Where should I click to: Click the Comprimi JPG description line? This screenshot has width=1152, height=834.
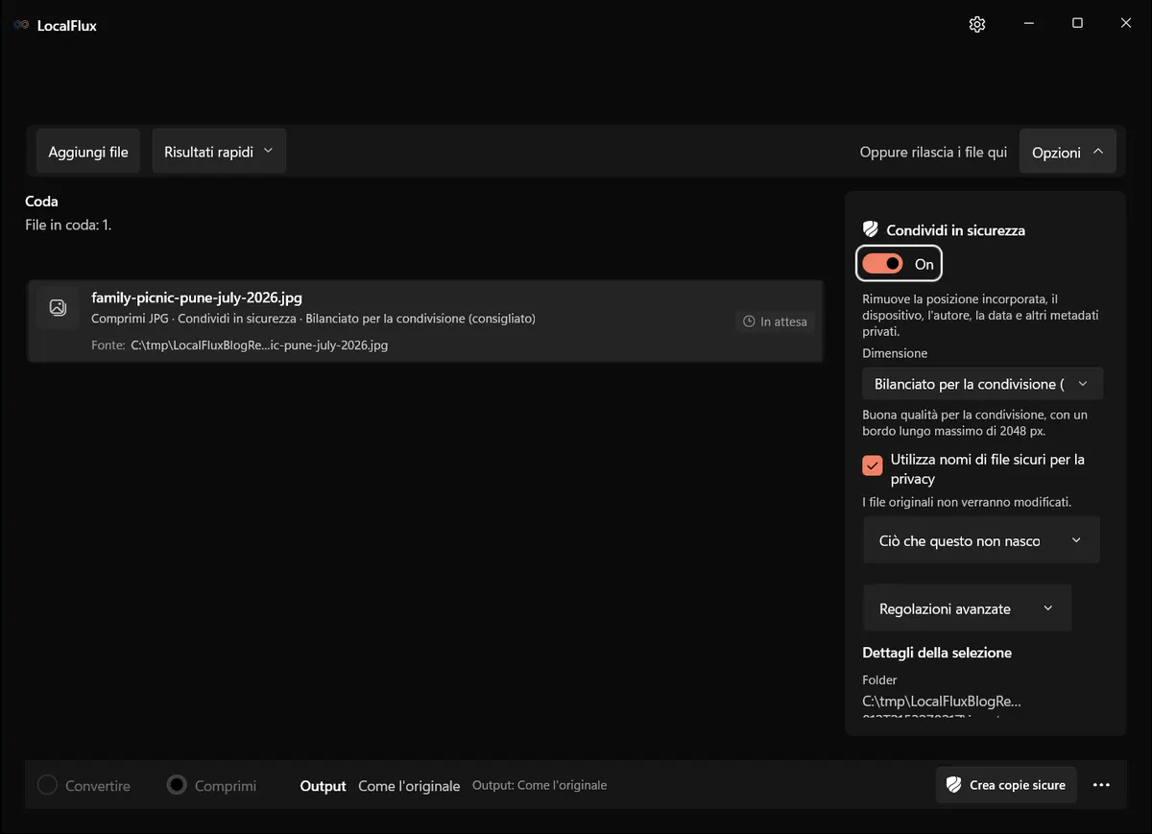pyautogui.click(x=313, y=319)
